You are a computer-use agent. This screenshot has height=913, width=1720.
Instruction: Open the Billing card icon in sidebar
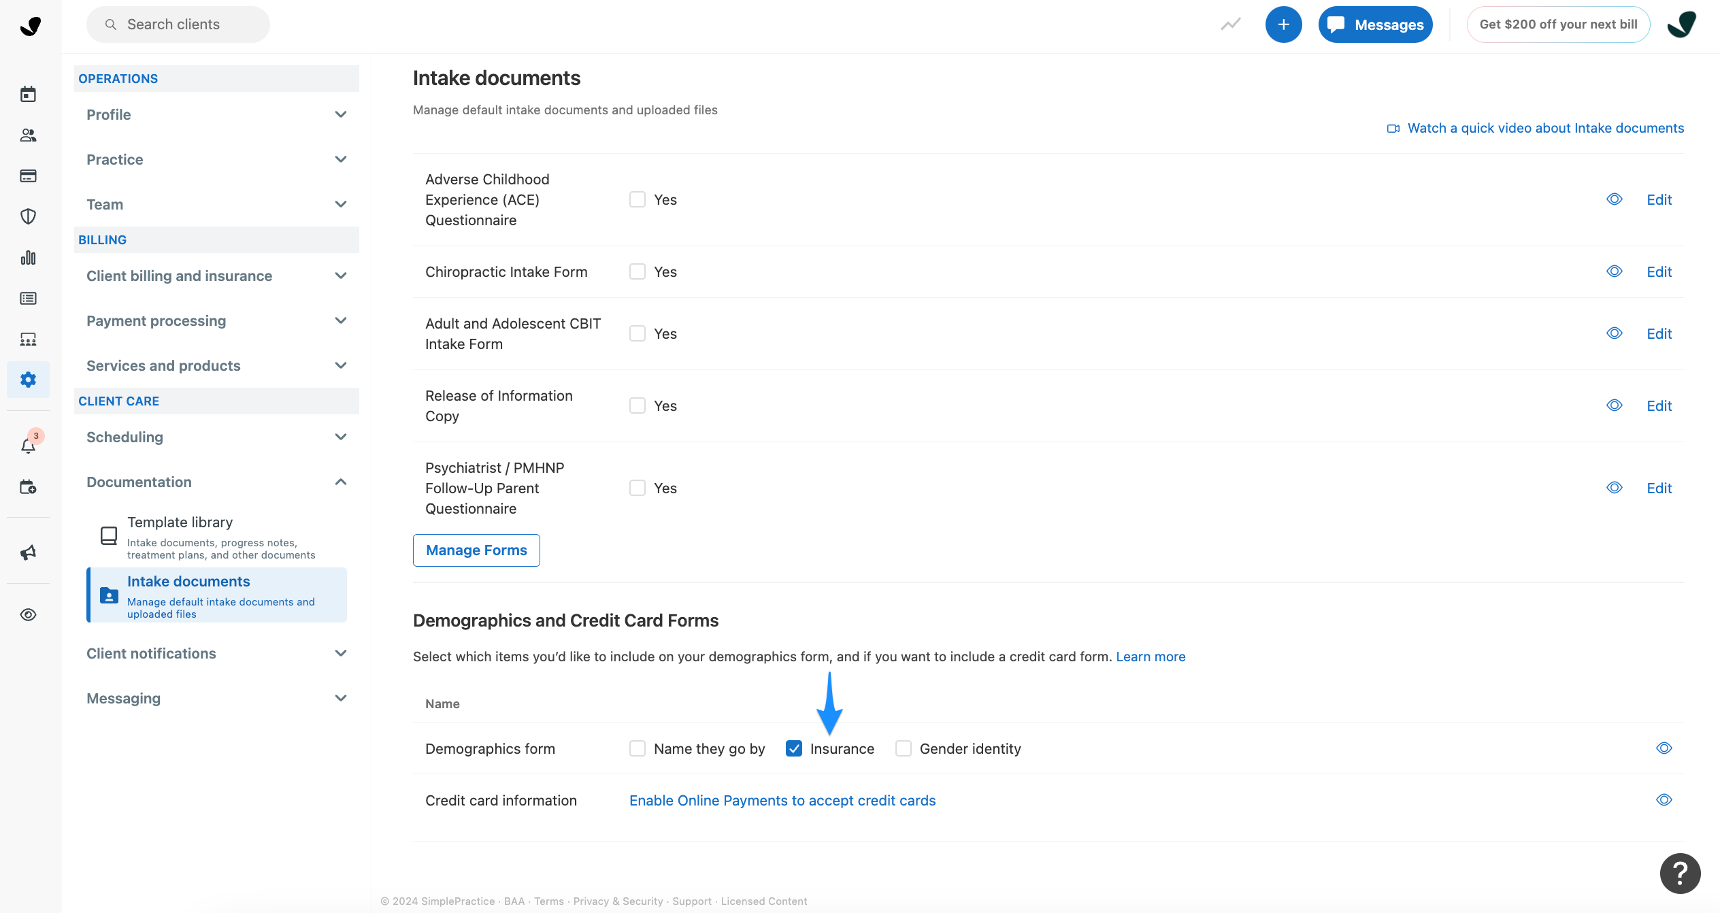[x=29, y=176]
